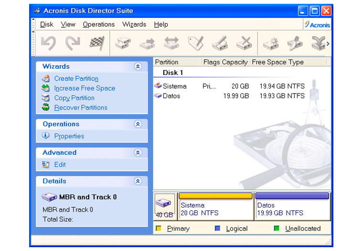Open the Wizards menu
This screenshot has width=363, height=251.
pos(134,24)
